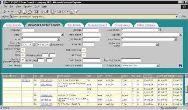Click the Inv.Cust.Name input box
188x110 pixels.
click(x=131, y=60)
